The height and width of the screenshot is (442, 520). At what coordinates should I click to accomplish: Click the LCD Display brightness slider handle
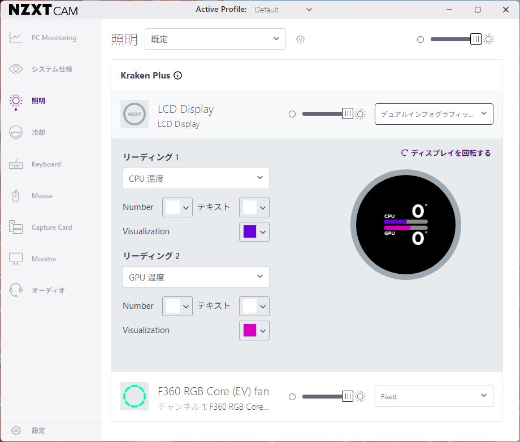348,114
